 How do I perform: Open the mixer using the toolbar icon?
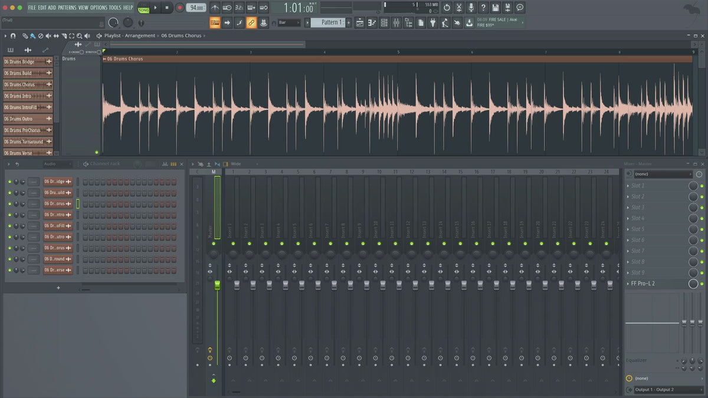click(x=396, y=22)
